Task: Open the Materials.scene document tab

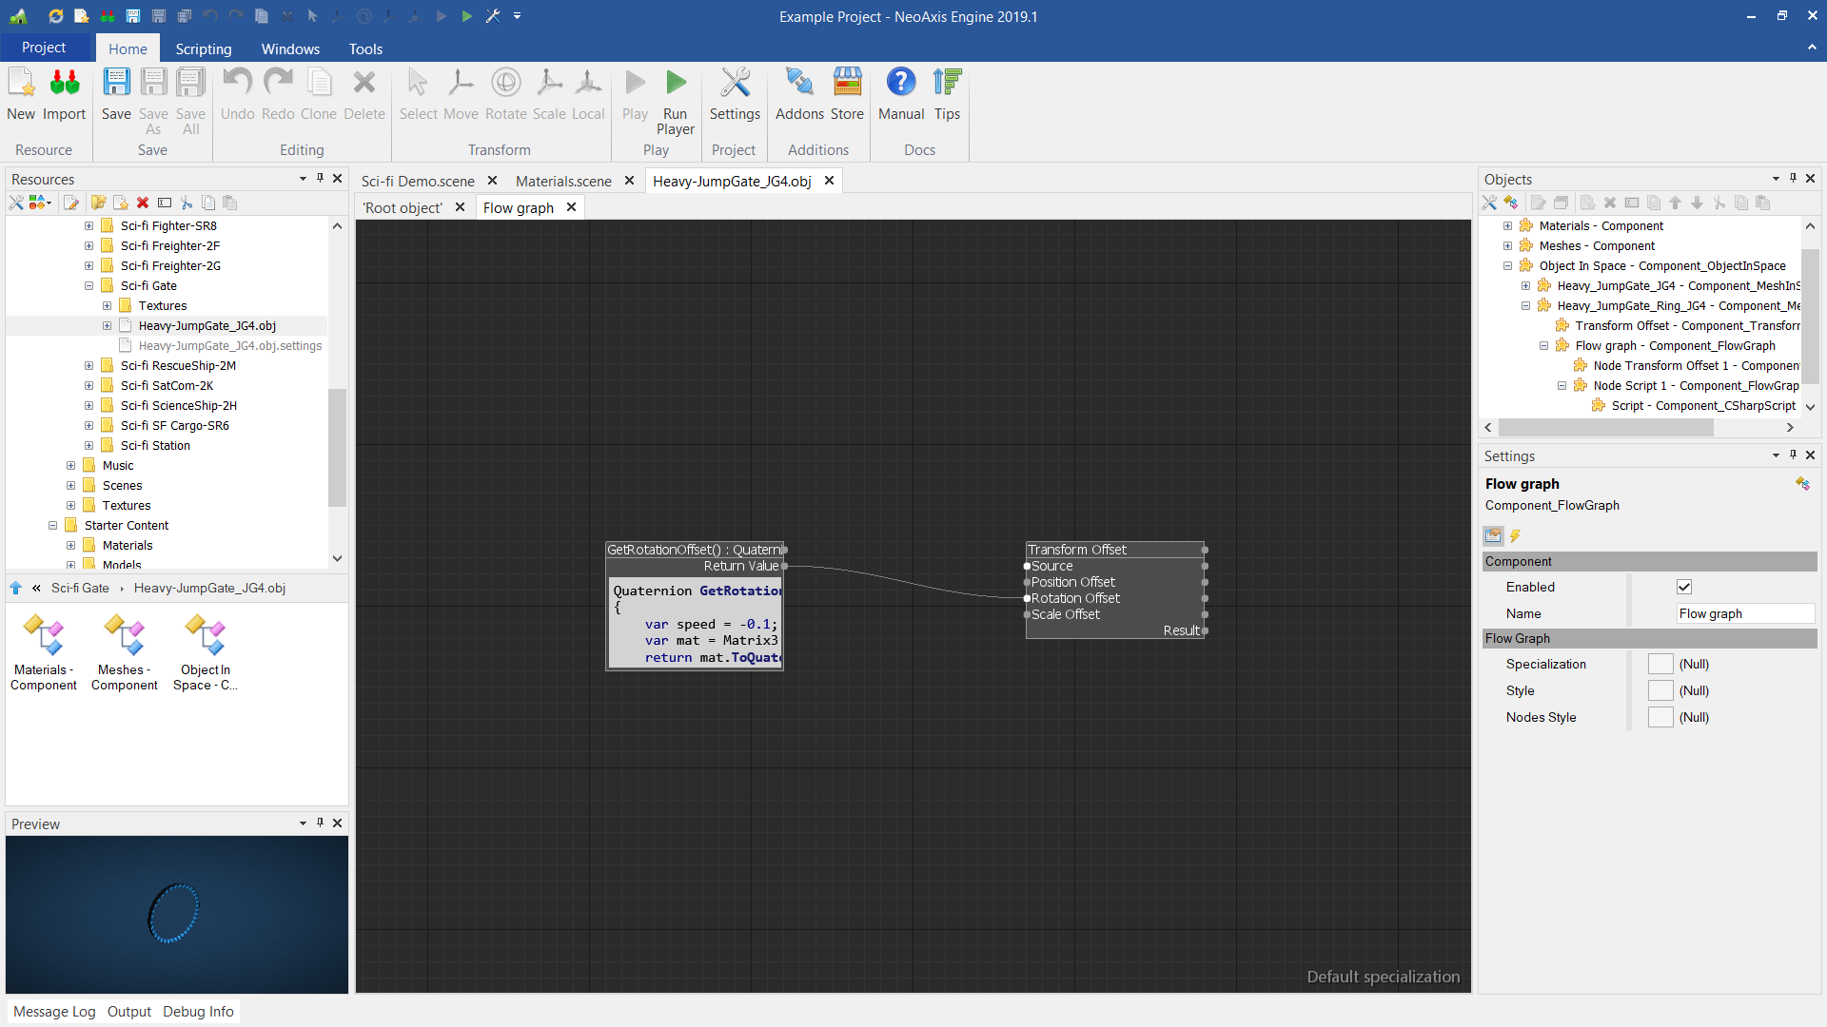Action: pyautogui.click(x=563, y=181)
